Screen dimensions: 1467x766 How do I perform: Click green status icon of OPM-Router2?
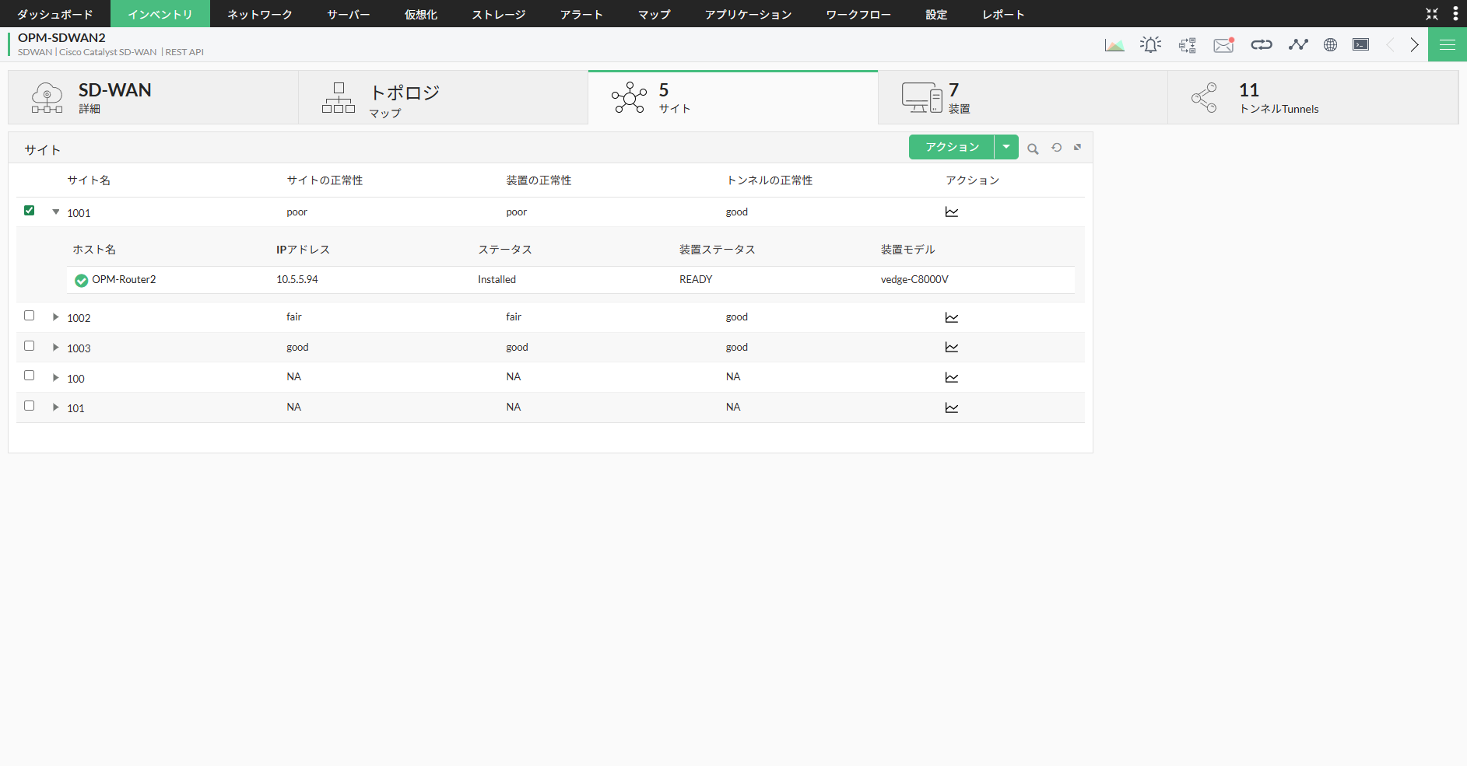point(81,280)
